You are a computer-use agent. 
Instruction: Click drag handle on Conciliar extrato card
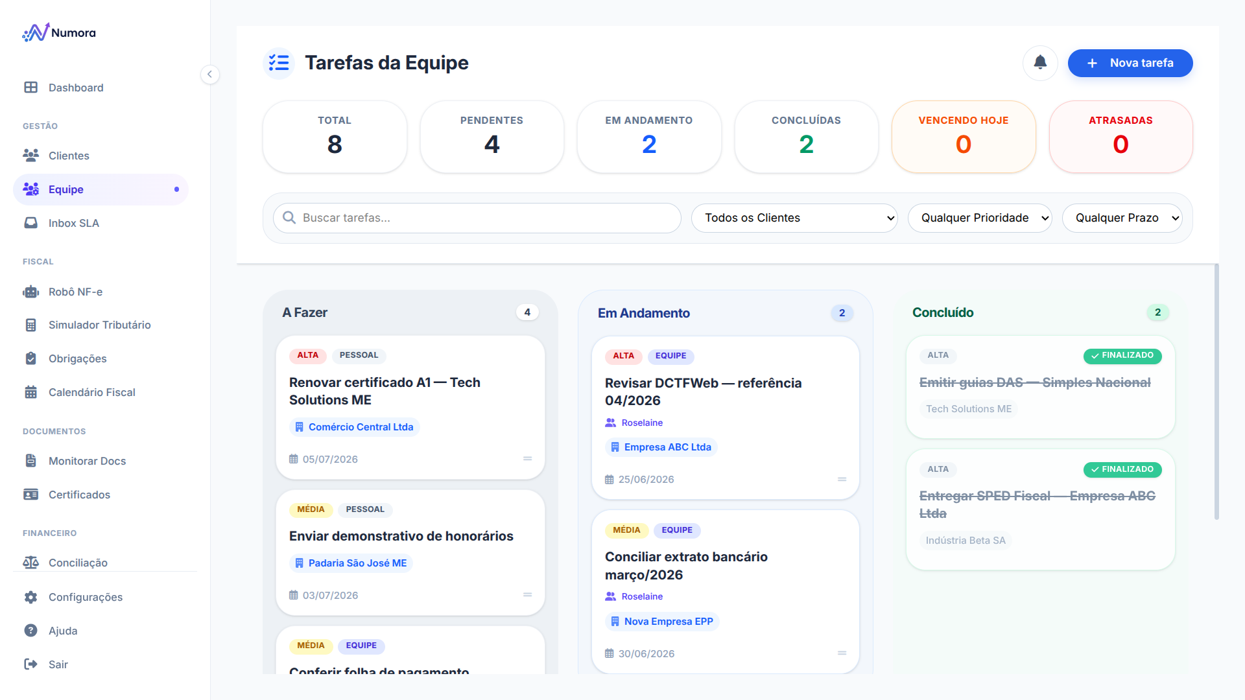842,653
